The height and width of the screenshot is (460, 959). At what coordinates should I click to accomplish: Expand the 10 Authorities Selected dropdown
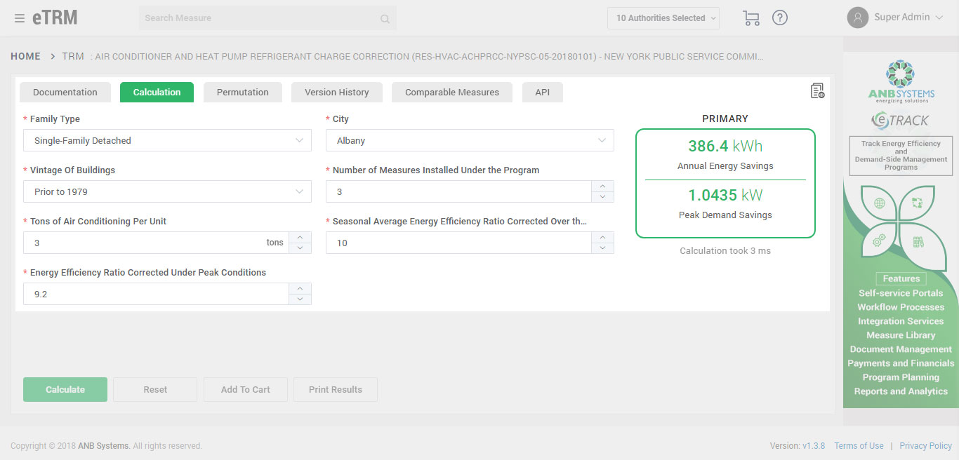663,18
